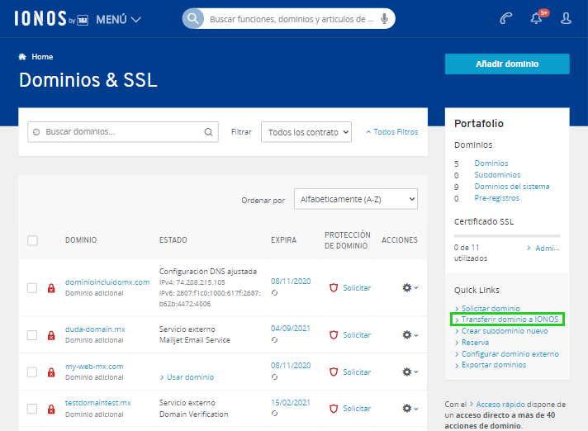
Task: Activate the microphone voice search icon
Action: point(384,19)
